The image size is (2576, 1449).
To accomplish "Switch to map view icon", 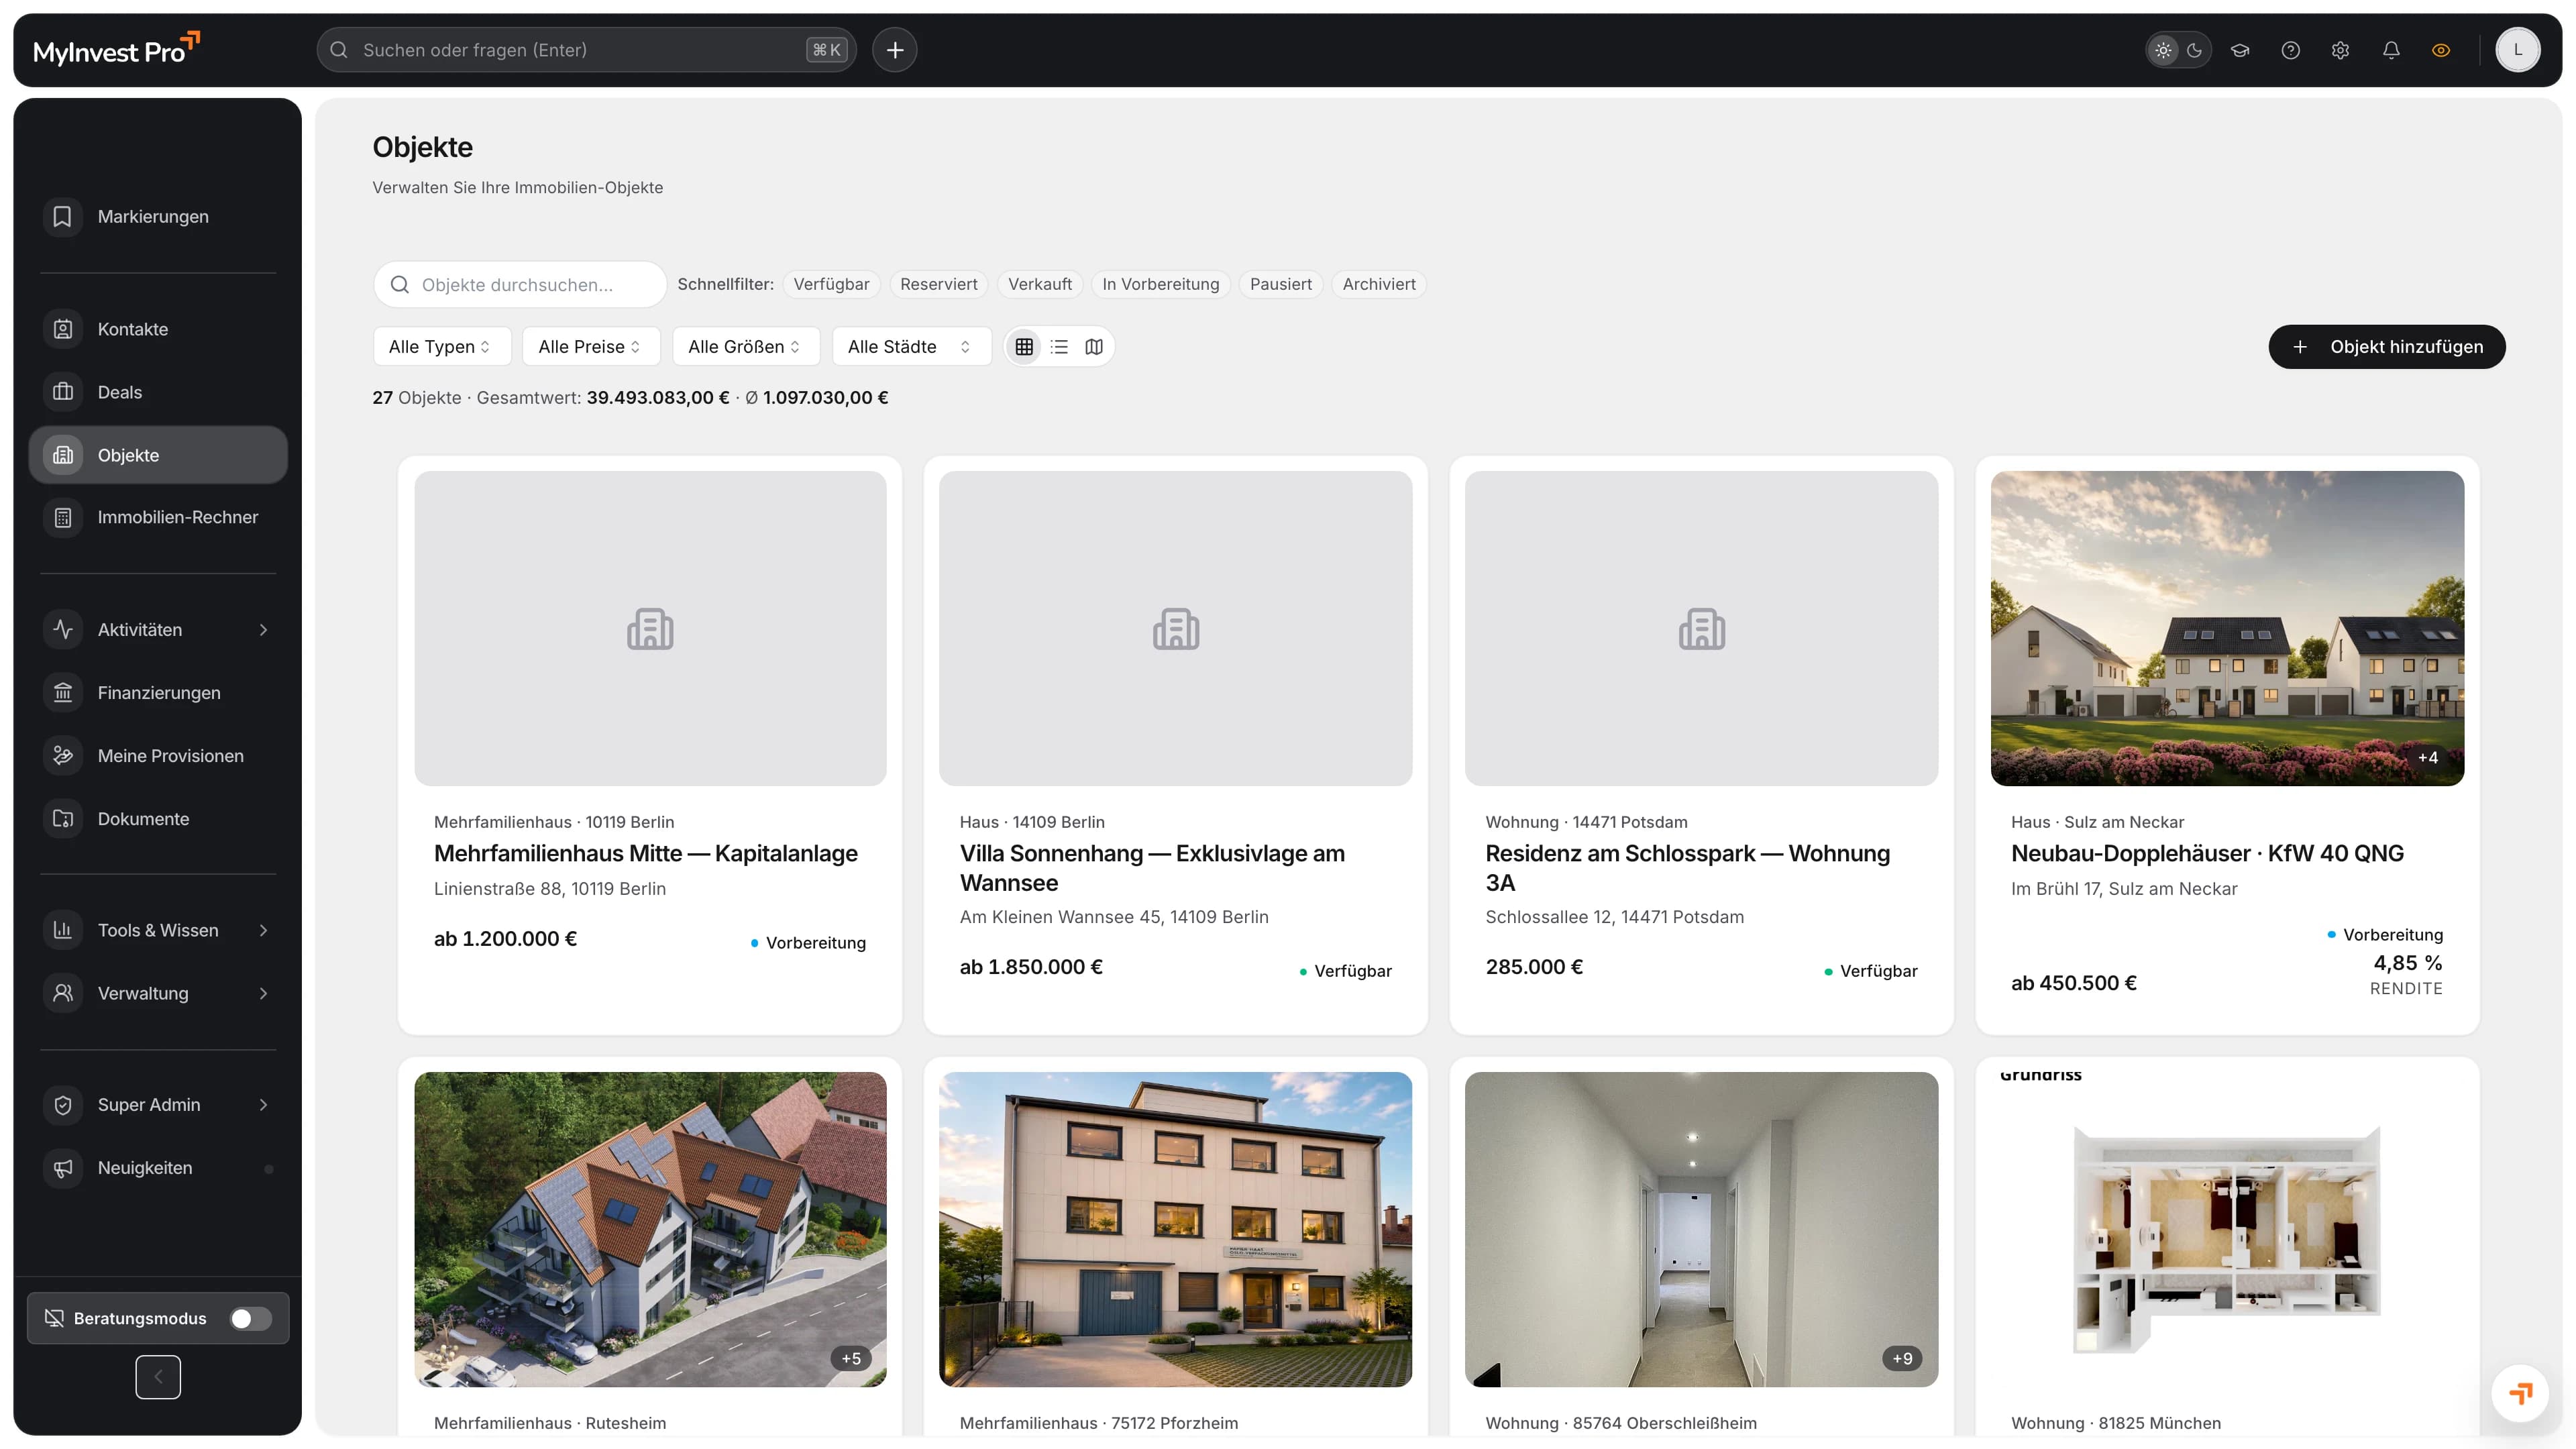I will pyautogui.click(x=1094, y=347).
